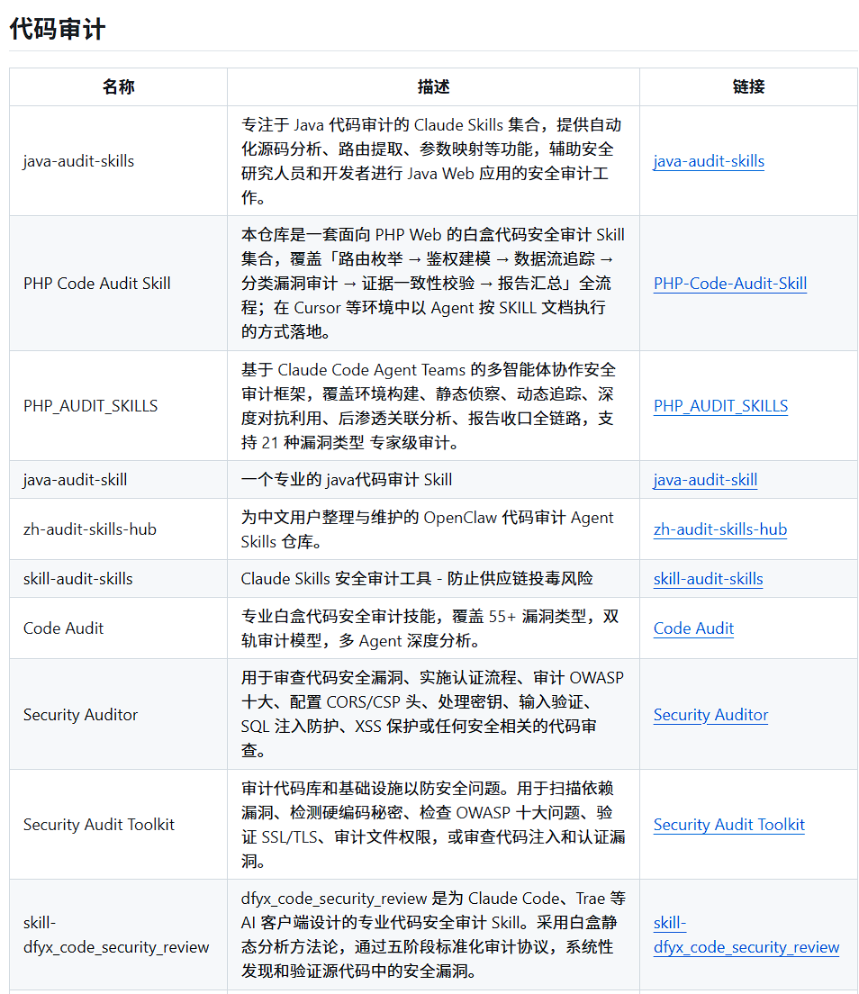The width and height of the screenshot is (859, 994).
Task: Click description 一个专业的 java代码审计 Skill
Action: [x=347, y=480]
